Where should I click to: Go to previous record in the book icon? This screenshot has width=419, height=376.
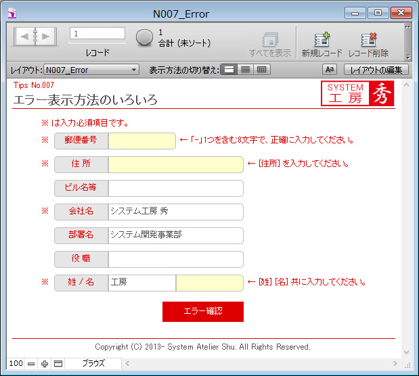(x=24, y=37)
